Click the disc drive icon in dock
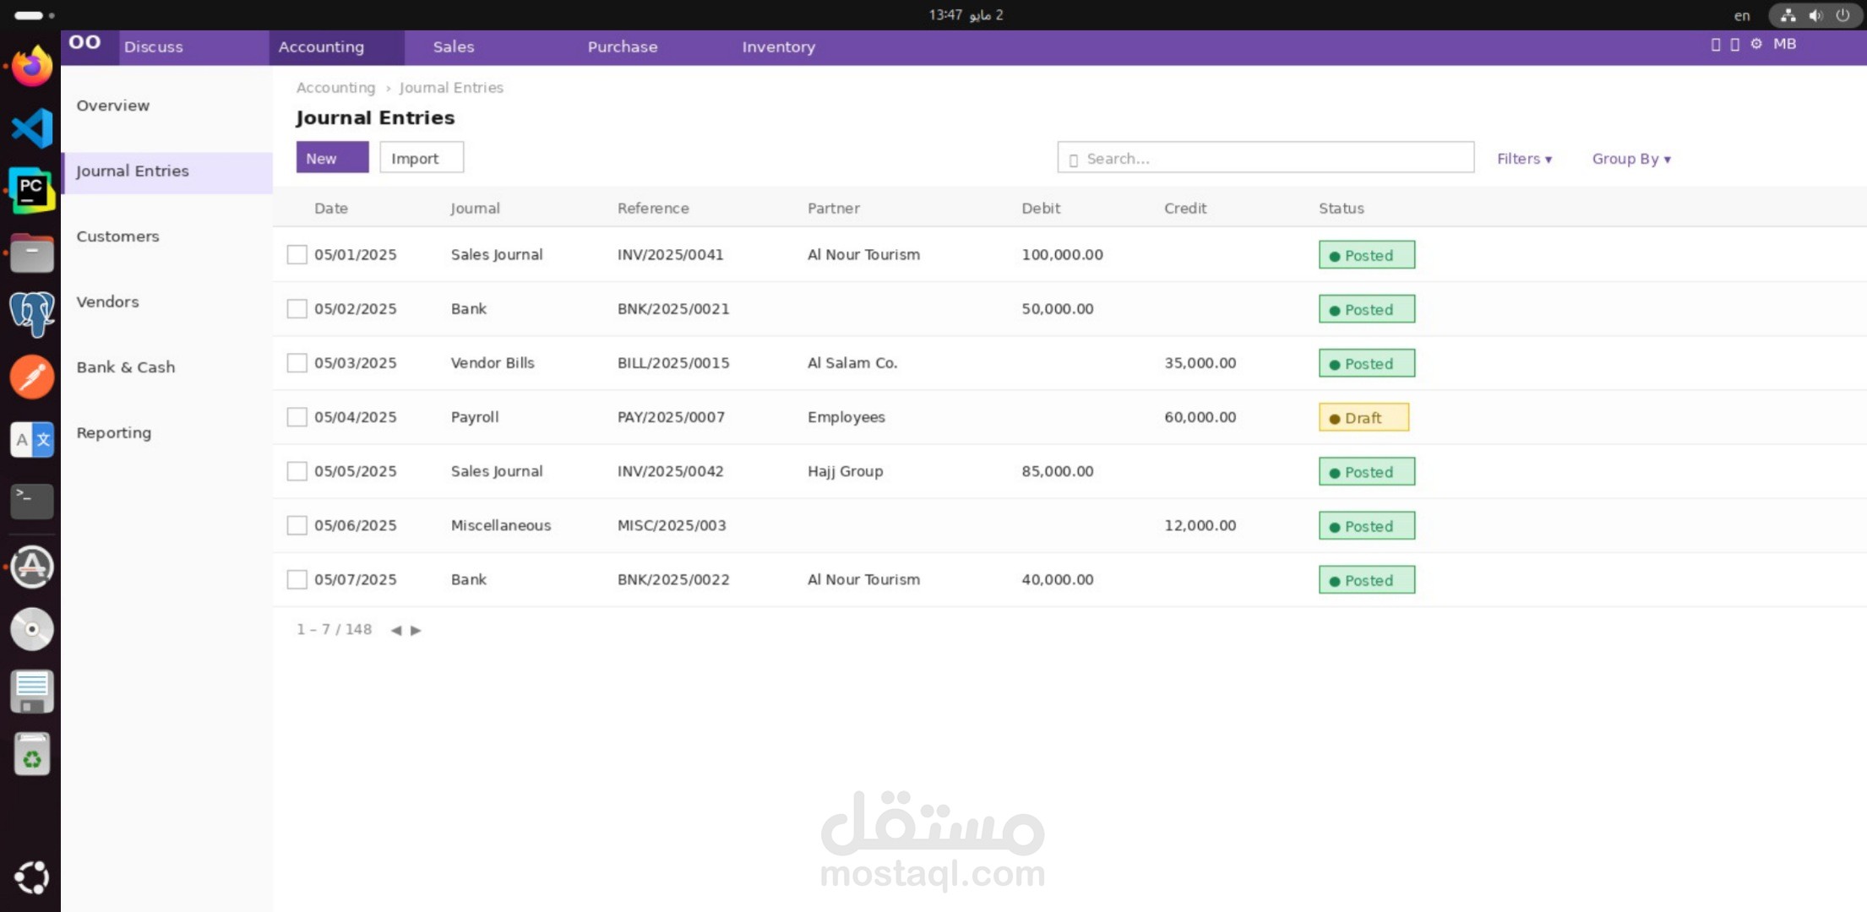Viewport: 1867px width, 912px height. [32, 629]
